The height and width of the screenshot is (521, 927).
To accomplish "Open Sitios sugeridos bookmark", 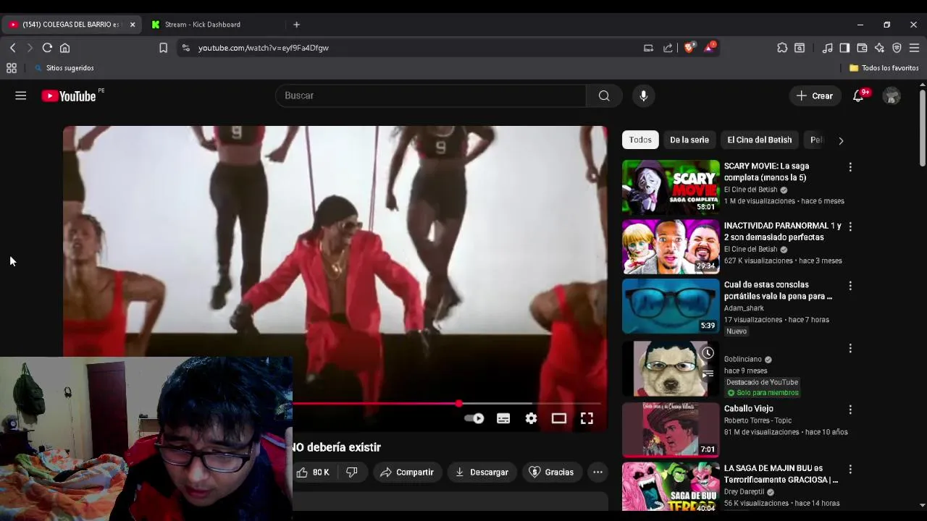I will 64,68.
